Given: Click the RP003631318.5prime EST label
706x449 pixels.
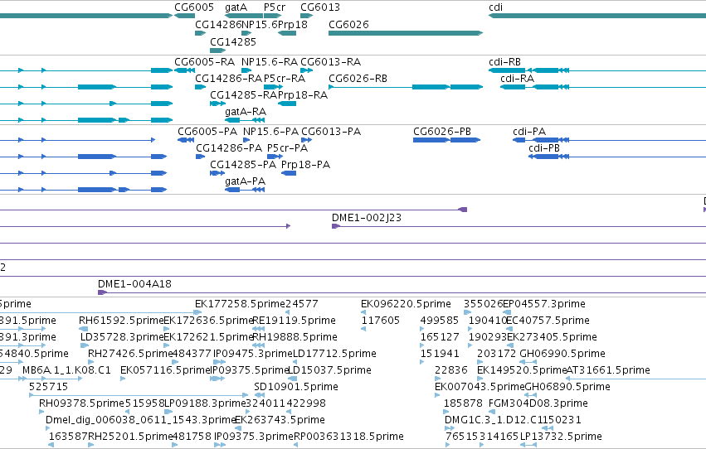Looking at the screenshot, I should (x=348, y=437).
